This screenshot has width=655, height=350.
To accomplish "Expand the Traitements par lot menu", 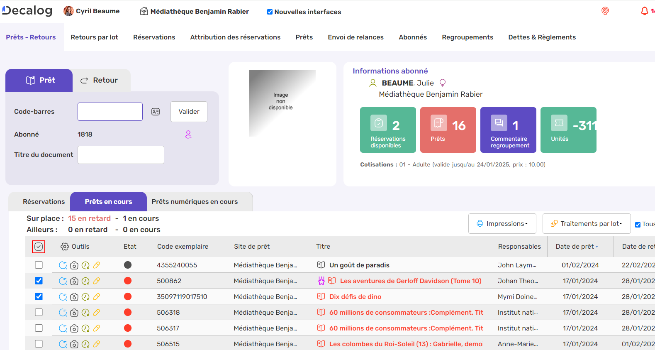I will tap(586, 224).
